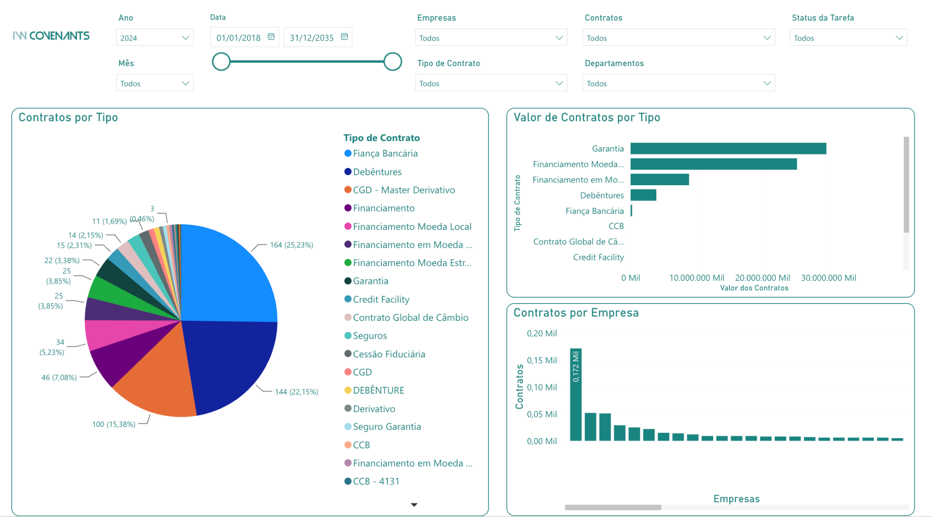Open the start date calendar picker icon

tap(271, 37)
